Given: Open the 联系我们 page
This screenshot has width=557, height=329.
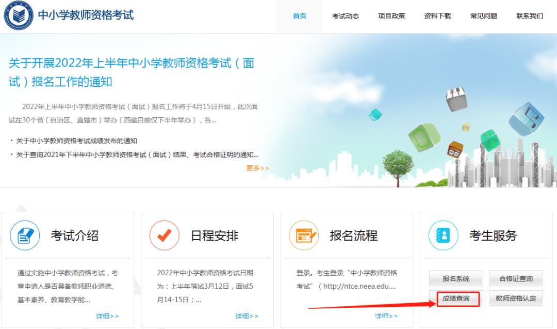Looking at the screenshot, I should point(529,16).
